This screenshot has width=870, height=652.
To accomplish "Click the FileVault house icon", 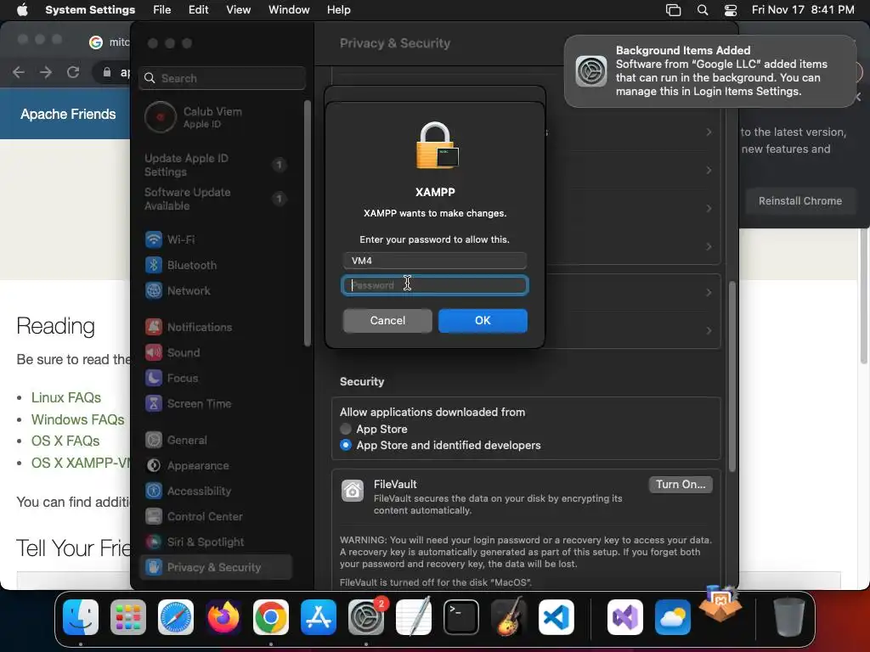I will click(353, 491).
